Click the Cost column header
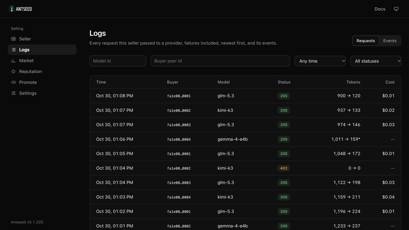 point(390,82)
